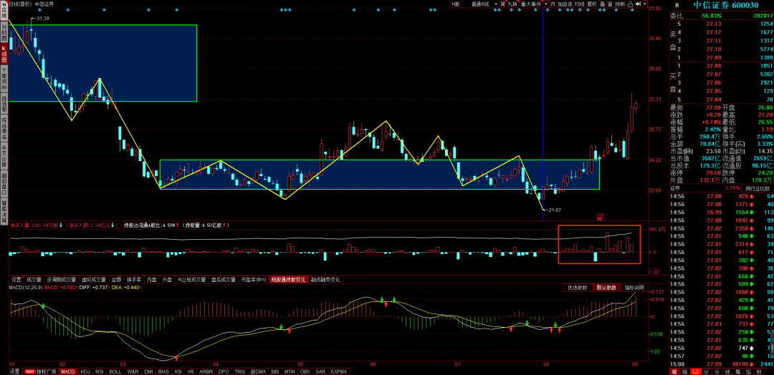Screen dimensions: 774x375
Task: Select the 换手率 indicator tab
Action: 134,279
